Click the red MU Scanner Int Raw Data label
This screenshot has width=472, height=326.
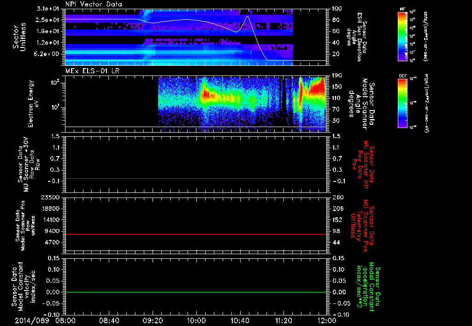point(363,164)
